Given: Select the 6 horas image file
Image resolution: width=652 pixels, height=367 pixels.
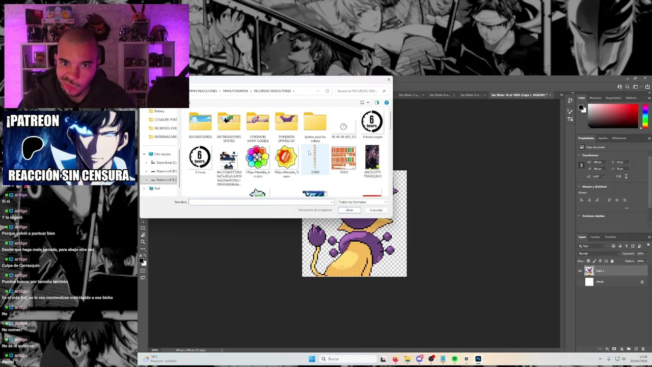Looking at the screenshot, I should point(200,160).
